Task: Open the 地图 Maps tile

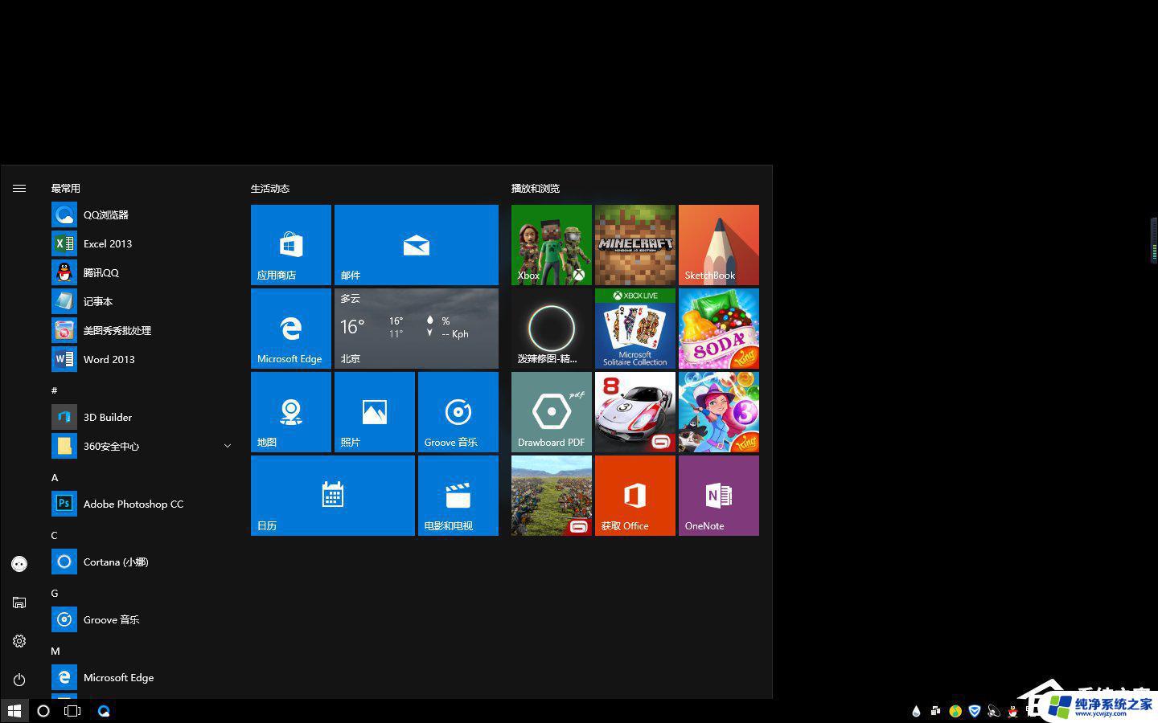Action: [291, 412]
